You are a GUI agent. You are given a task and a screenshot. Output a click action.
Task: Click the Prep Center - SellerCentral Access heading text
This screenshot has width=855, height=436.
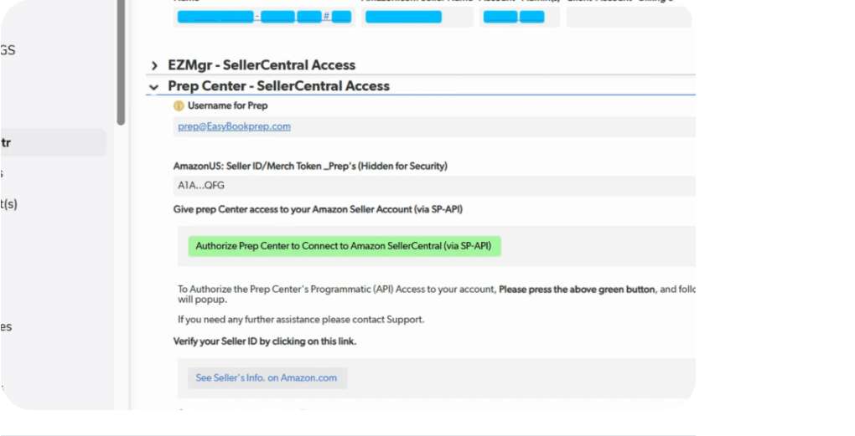pyautogui.click(x=278, y=86)
